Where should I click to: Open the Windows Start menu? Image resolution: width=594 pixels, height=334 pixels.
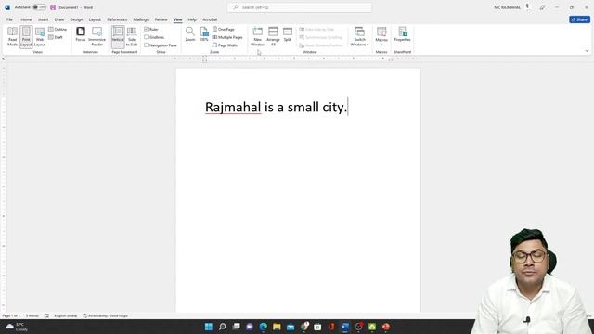pyautogui.click(x=208, y=327)
